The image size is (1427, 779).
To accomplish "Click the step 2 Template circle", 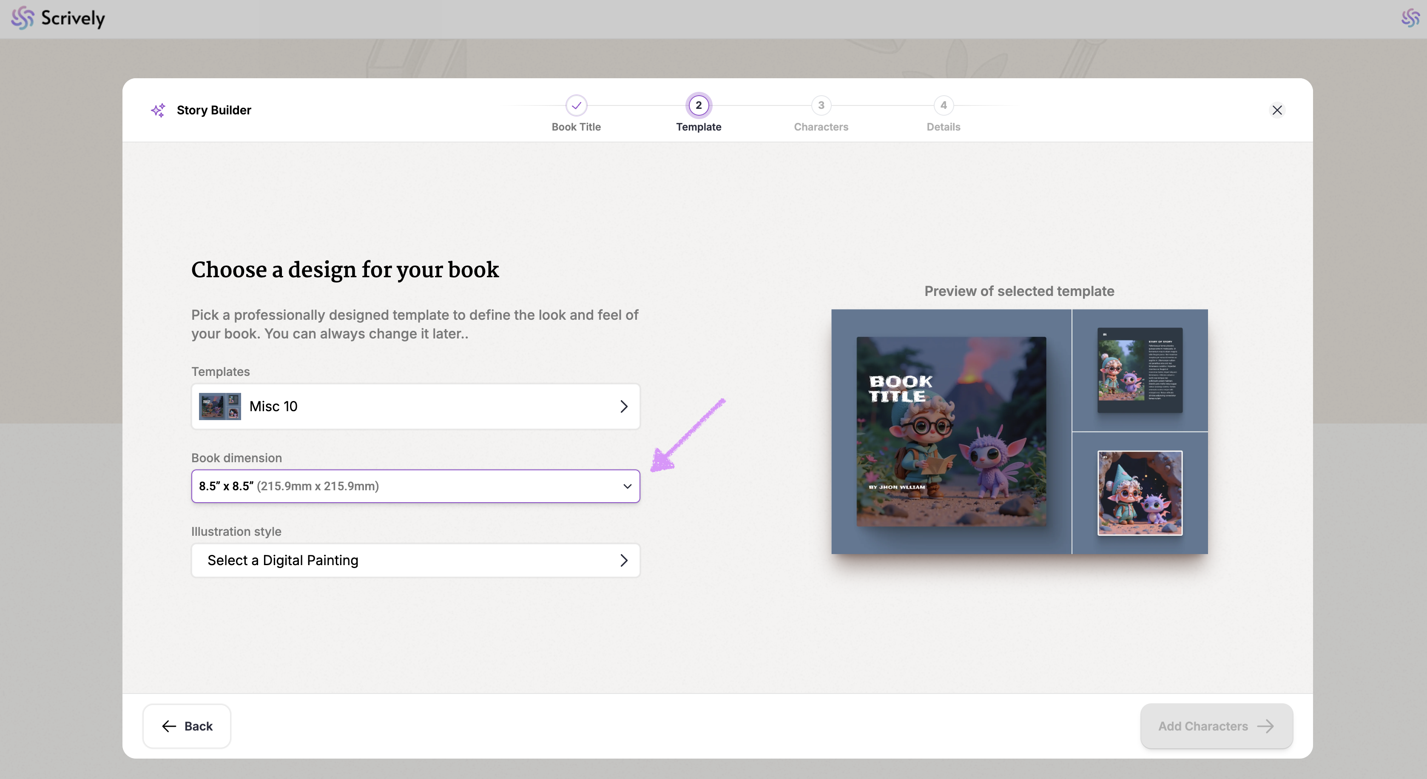I will (699, 105).
